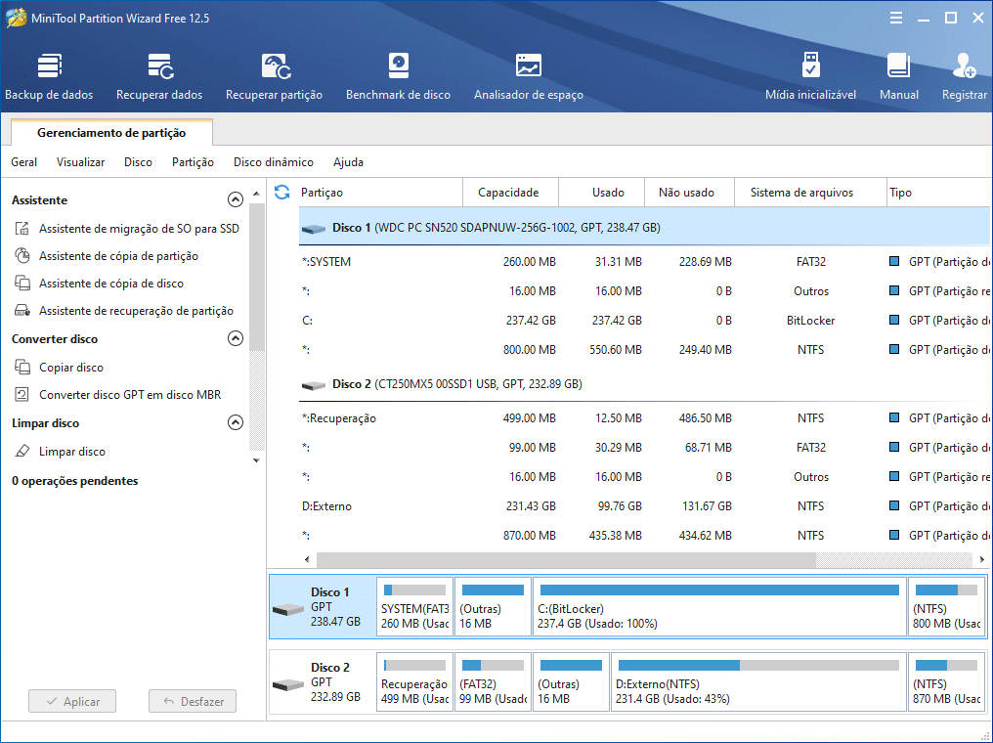Click the horizontal scrollbar under partition list
Viewport: 993px width, 743px height.
point(565,559)
